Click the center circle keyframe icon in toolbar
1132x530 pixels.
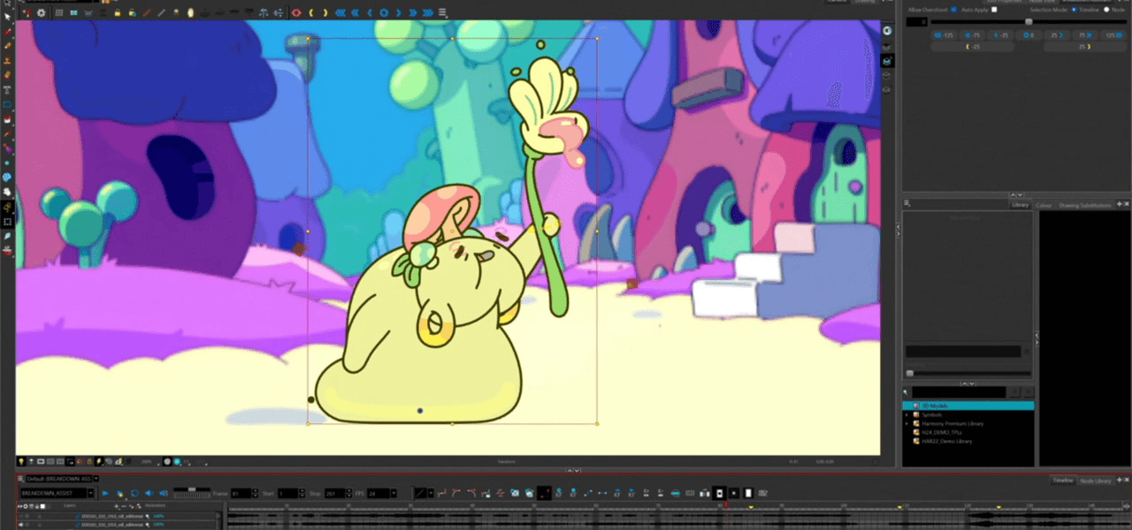click(384, 12)
